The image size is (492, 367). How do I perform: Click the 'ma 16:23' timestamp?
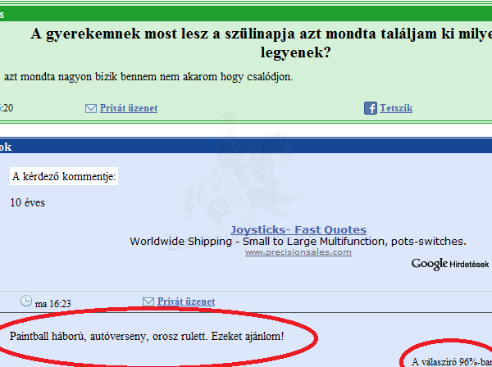[x=53, y=304]
